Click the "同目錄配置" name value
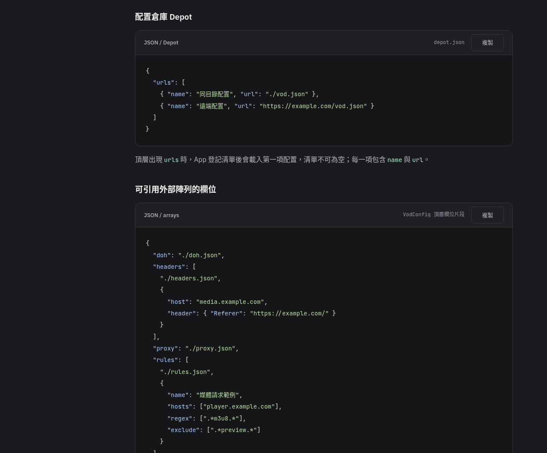The width and height of the screenshot is (547, 453). click(215, 94)
